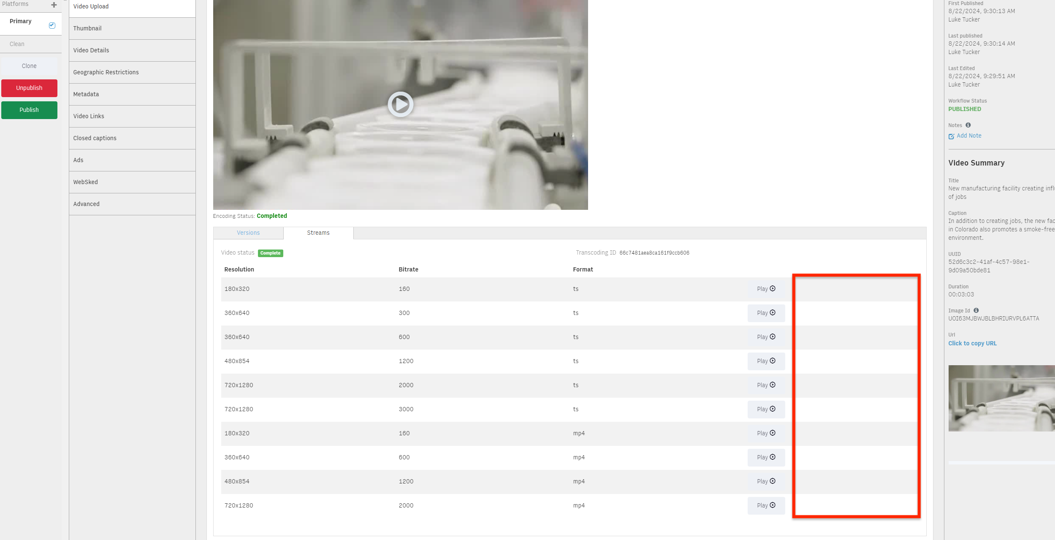Open the Add Note link
The height and width of the screenshot is (540, 1055).
969,136
